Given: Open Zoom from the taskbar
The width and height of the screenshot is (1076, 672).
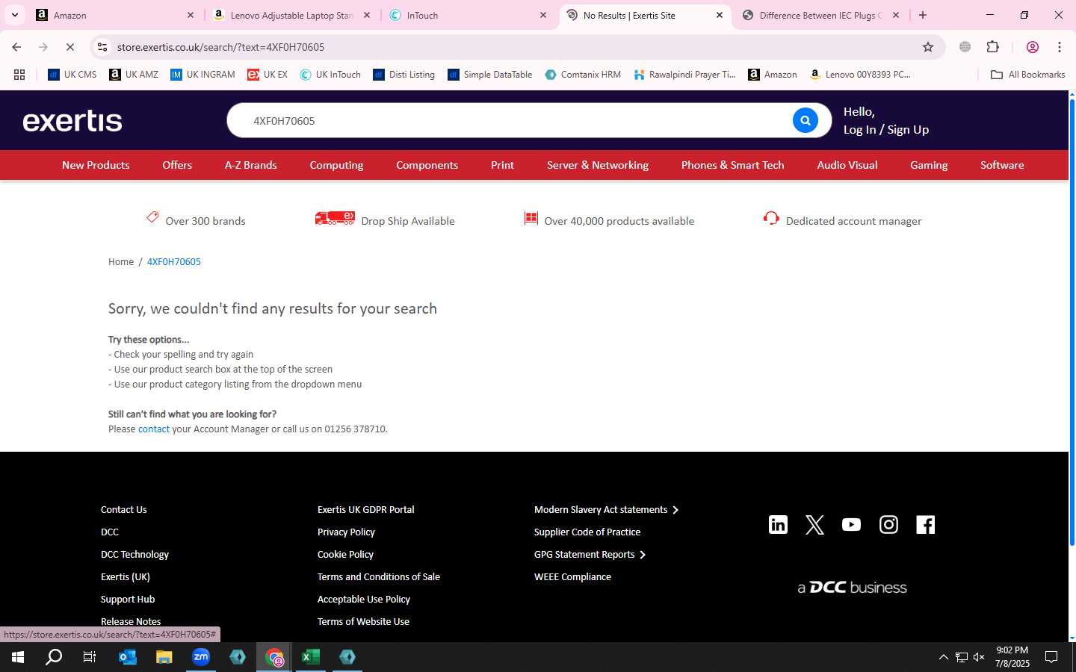Looking at the screenshot, I should pos(201,657).
